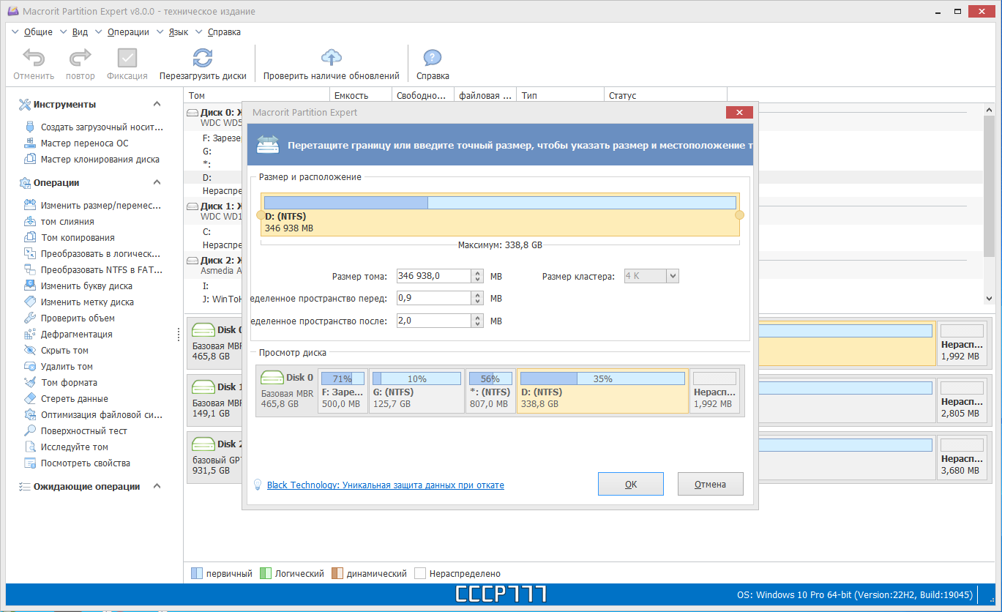Select G: (NTFS) 125,7 GB partition block
This screenshot has width=1002, height=612.
coord(416,391)
